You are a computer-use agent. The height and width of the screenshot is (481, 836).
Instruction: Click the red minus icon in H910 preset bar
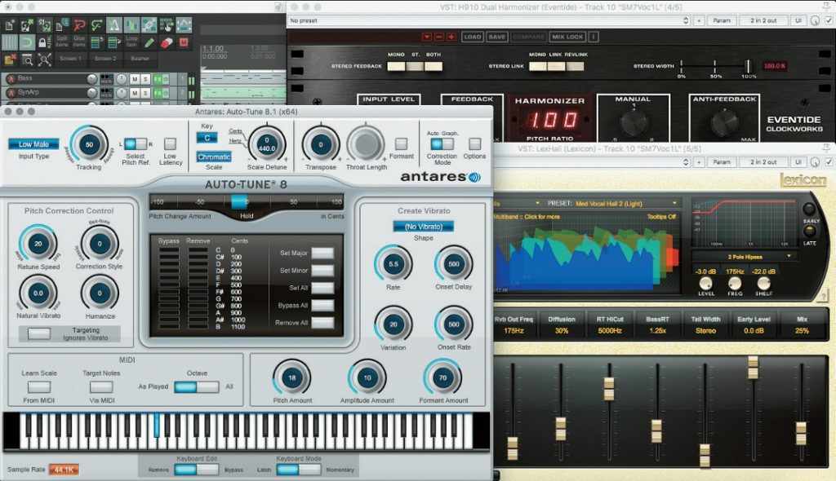pyautogui.click(x=438, y=37)
